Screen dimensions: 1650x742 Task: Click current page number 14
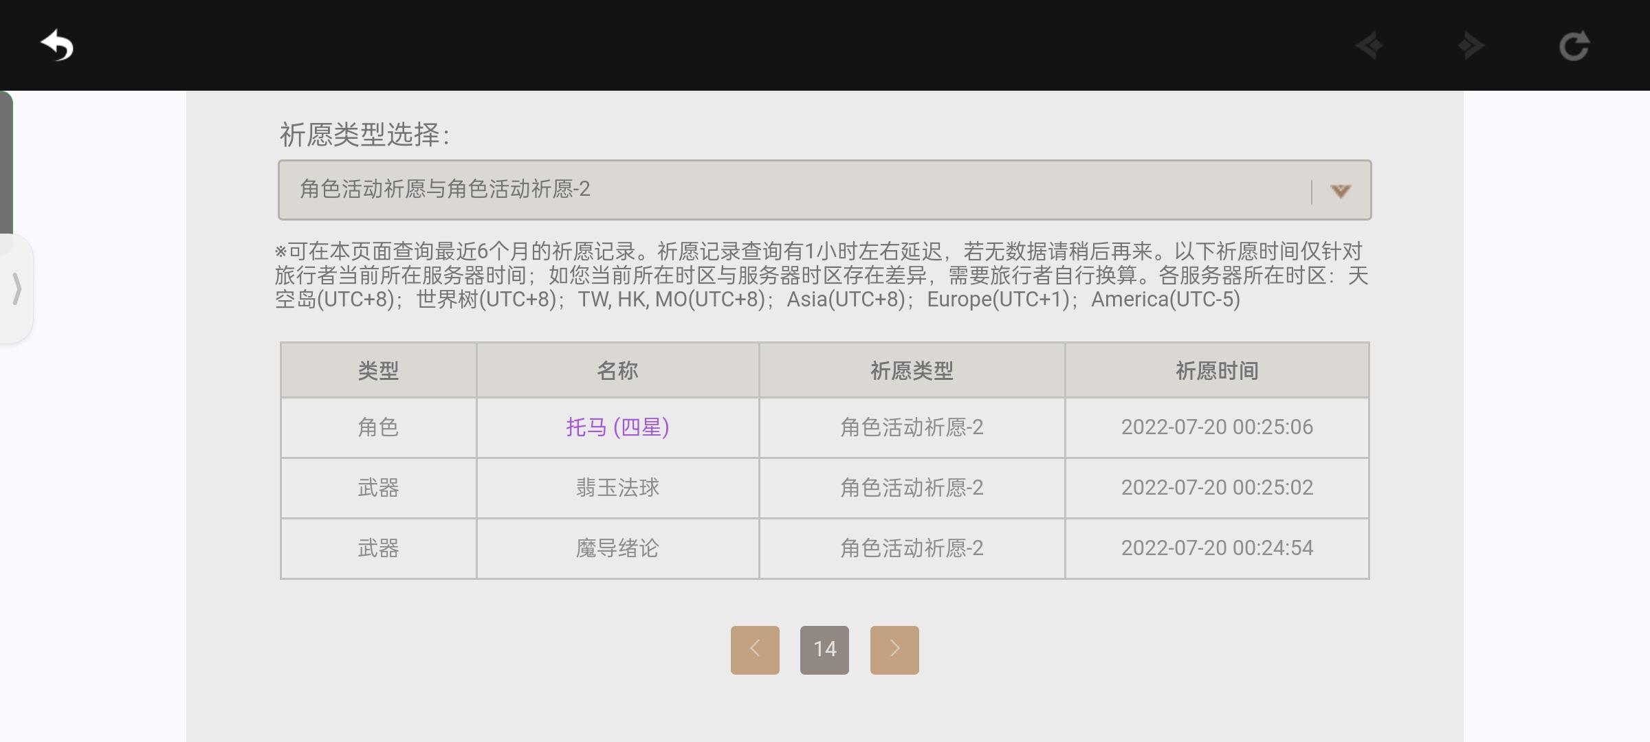824,649
